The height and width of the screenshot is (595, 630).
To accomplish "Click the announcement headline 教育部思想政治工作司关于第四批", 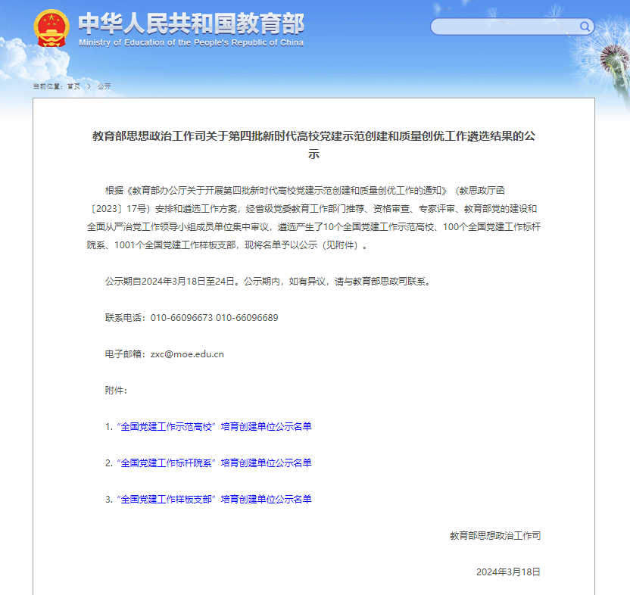I will coord(313,145).
